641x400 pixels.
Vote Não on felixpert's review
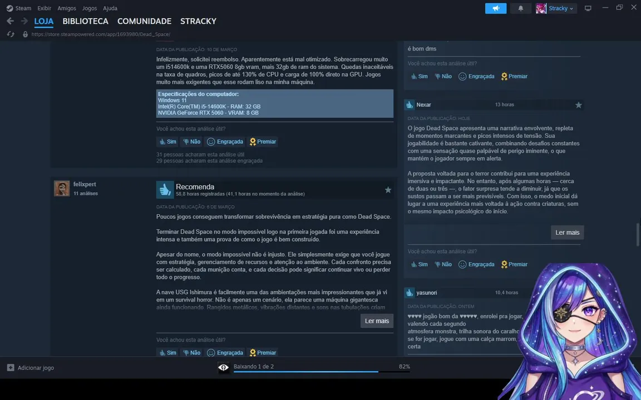point(191,353)
